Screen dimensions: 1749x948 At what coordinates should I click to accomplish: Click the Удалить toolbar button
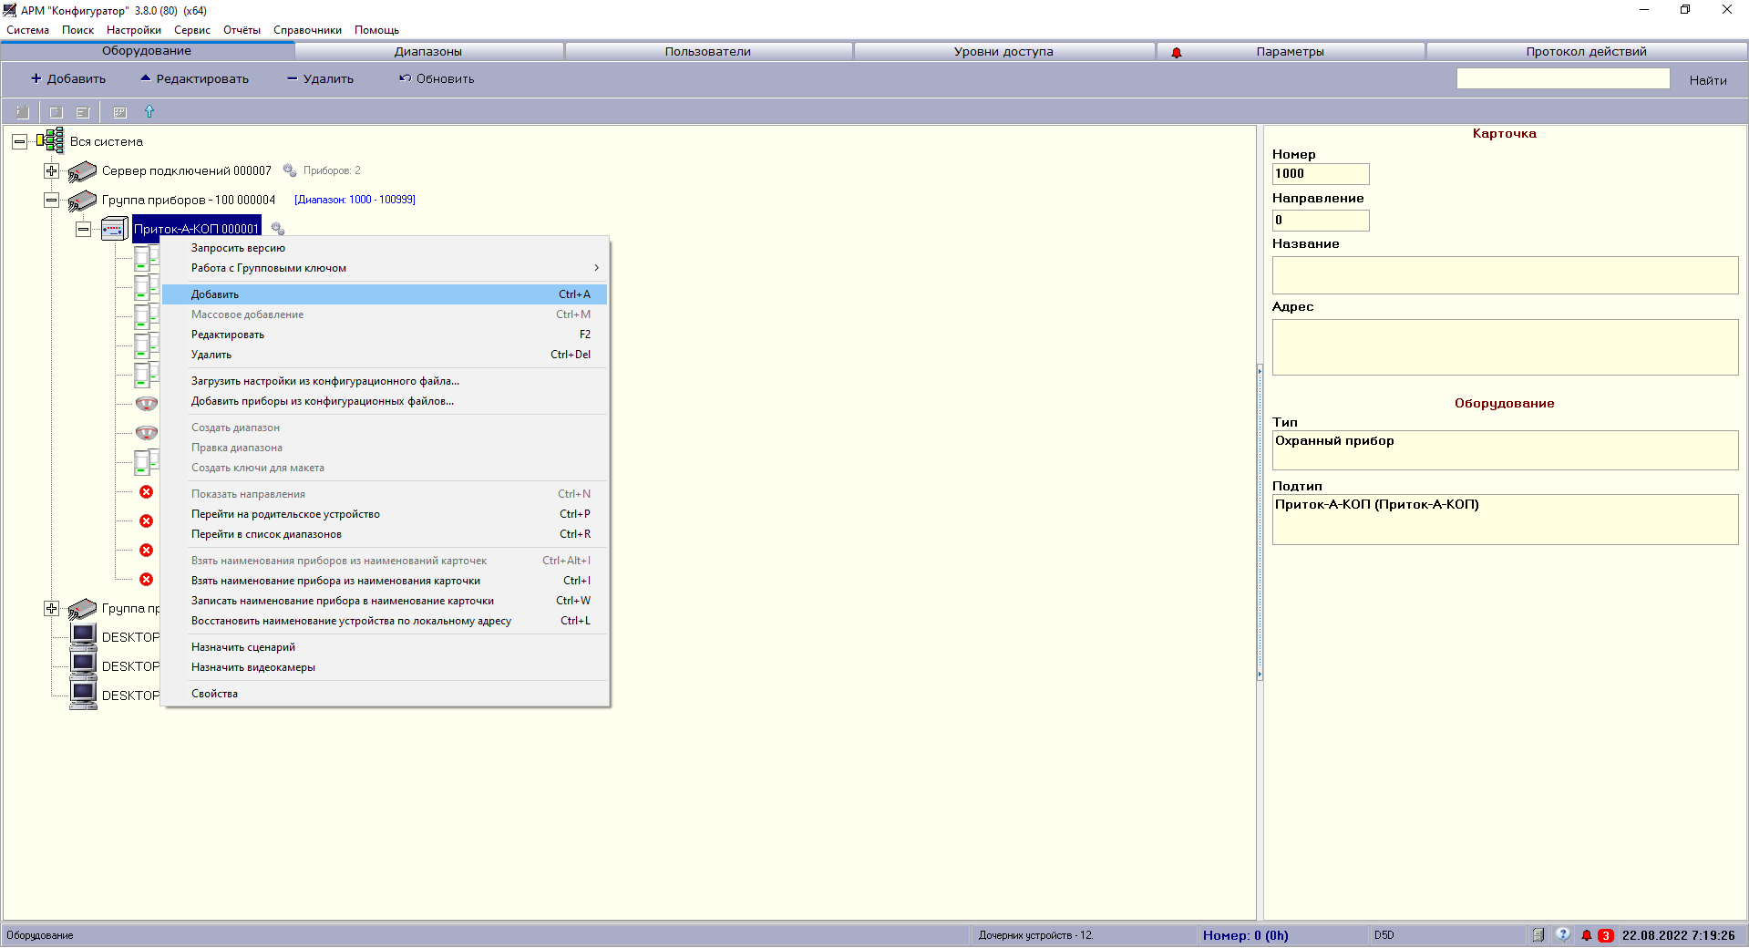point(320,79)
